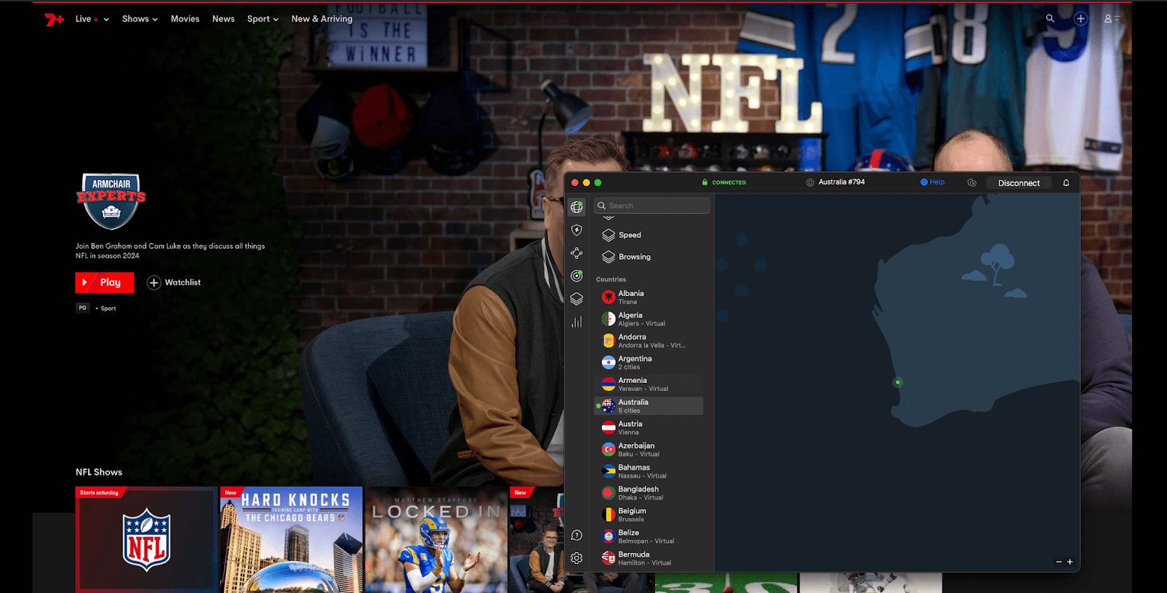Open NordVPN settings gear icon
The height and width of the screenshot is (593, 1167).
tap(577, 558)
